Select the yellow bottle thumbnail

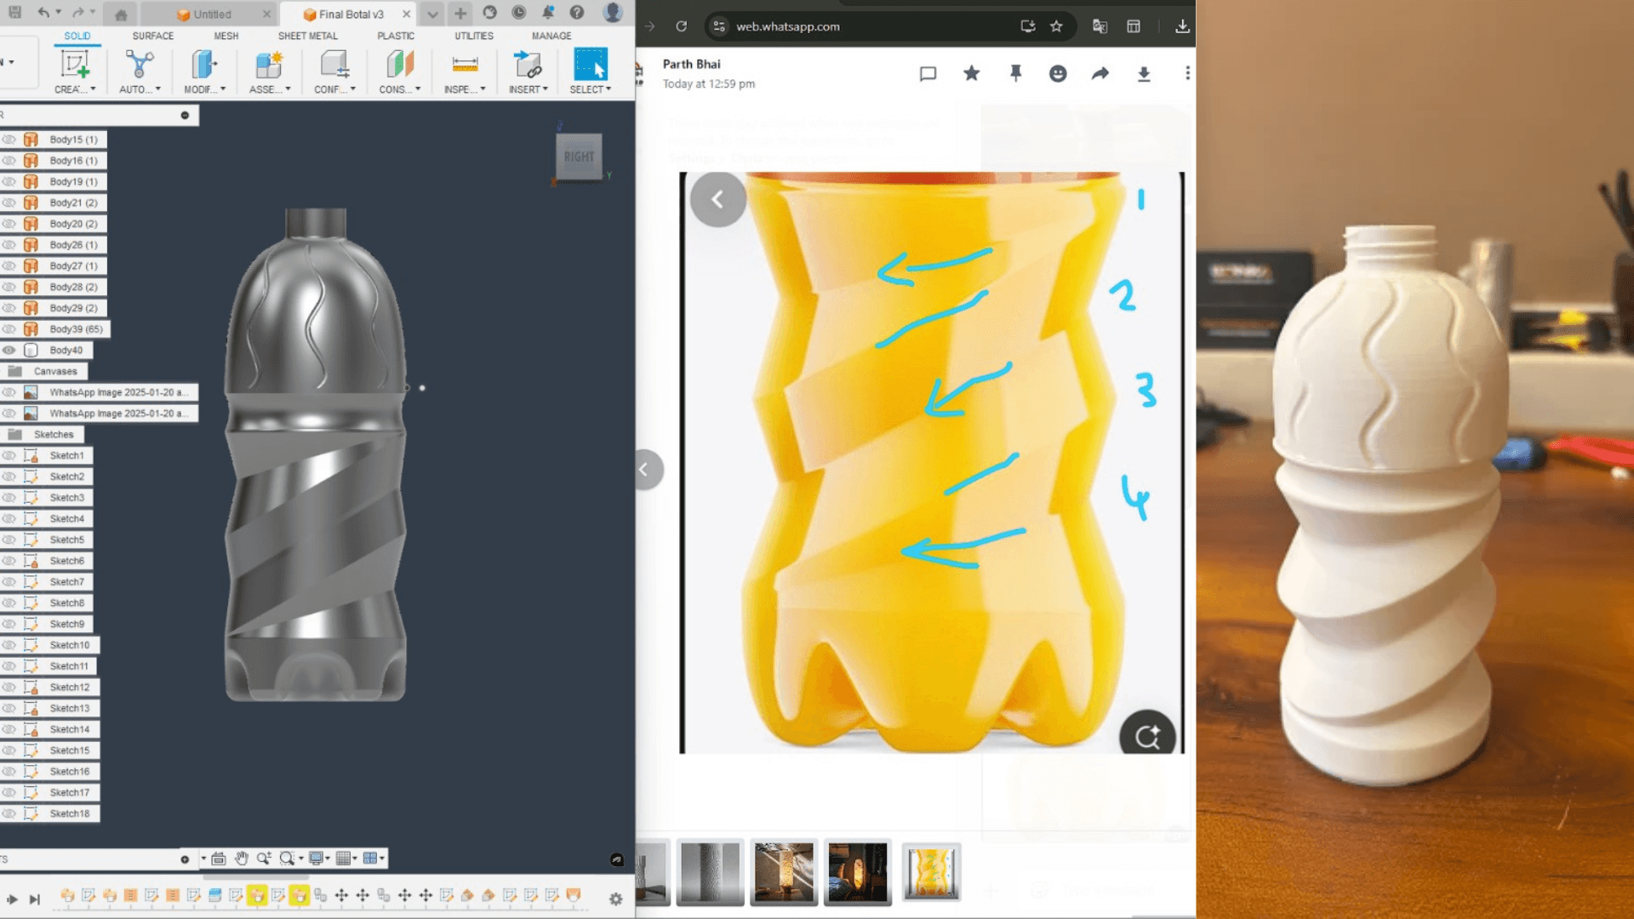pyautogui.click(x=931, y=872)
